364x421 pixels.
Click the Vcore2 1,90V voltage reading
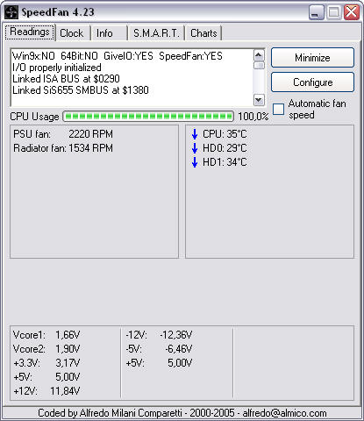tap(46, 349)
